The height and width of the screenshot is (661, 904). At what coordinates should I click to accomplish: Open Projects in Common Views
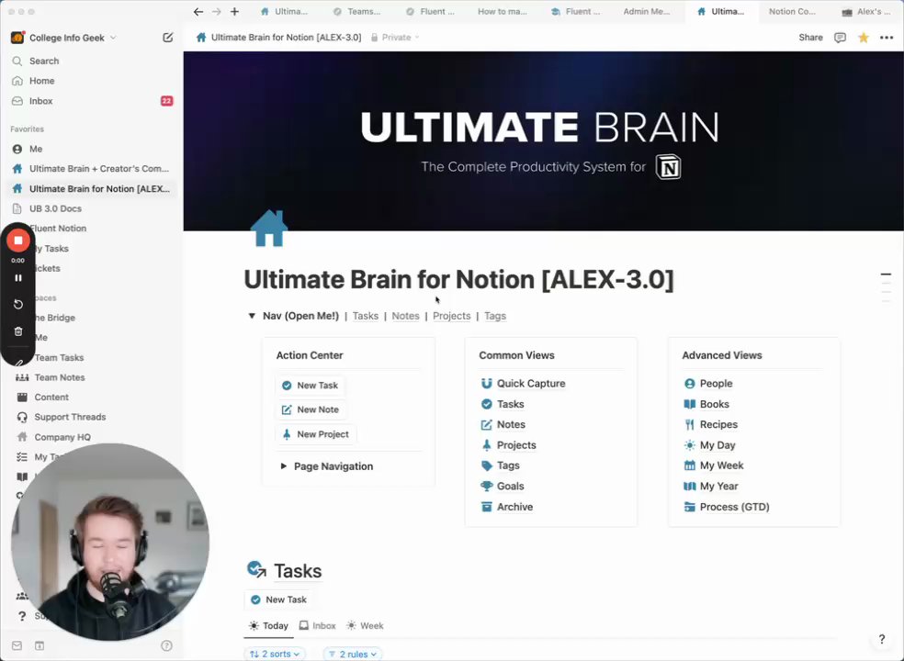coord(508,445)
